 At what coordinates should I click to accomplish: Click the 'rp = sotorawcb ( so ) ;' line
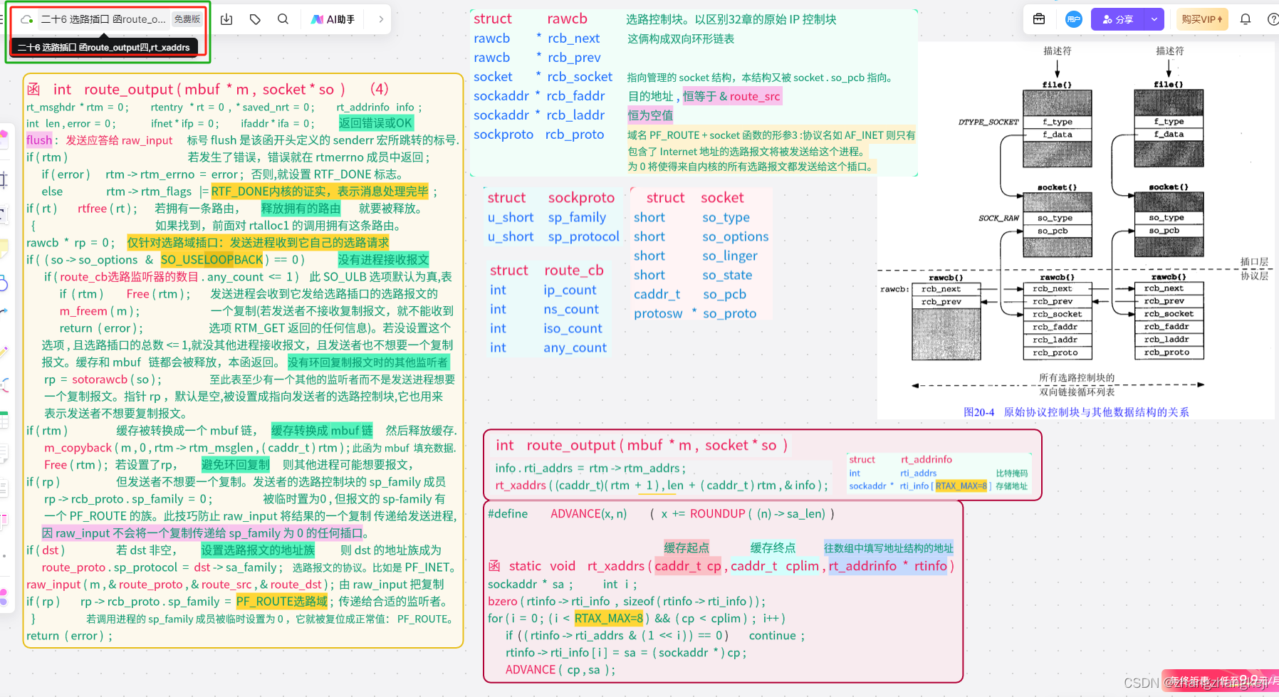tap(103, 379)
